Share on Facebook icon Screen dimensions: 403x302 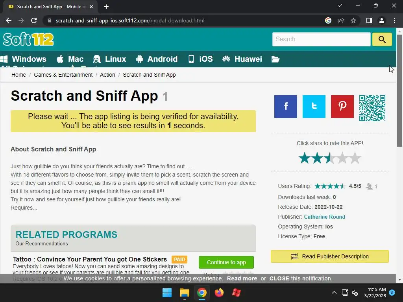286,107
